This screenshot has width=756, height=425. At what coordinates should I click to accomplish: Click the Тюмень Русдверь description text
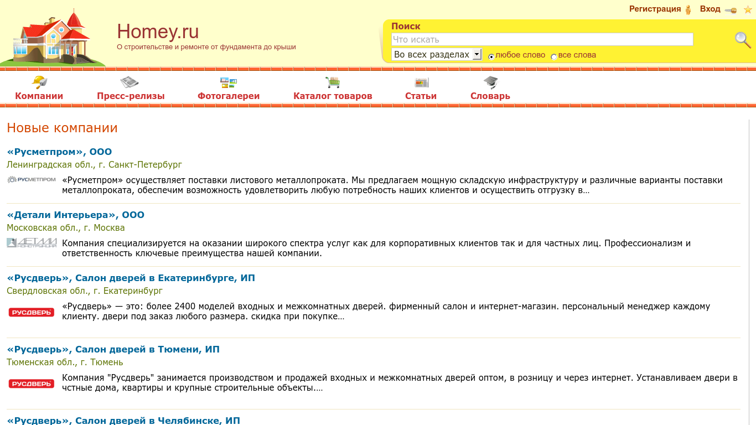(400, 383)
